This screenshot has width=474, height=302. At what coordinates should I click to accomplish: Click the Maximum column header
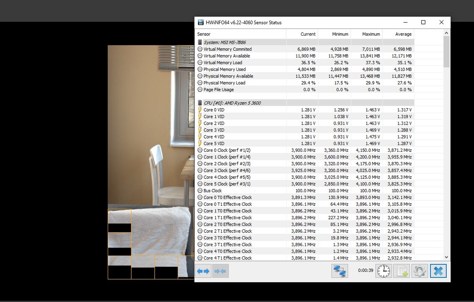367,34
